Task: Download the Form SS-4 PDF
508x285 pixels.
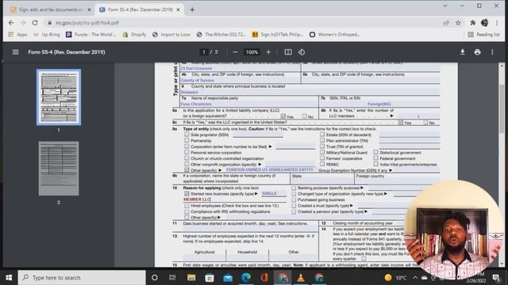Action: pos(462,52)
